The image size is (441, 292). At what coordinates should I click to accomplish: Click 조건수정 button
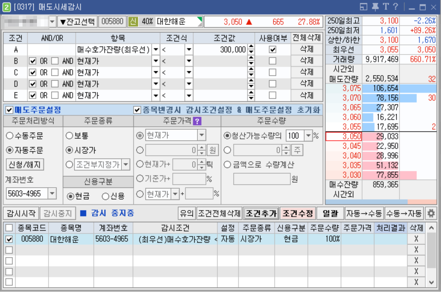coord(298,213)
